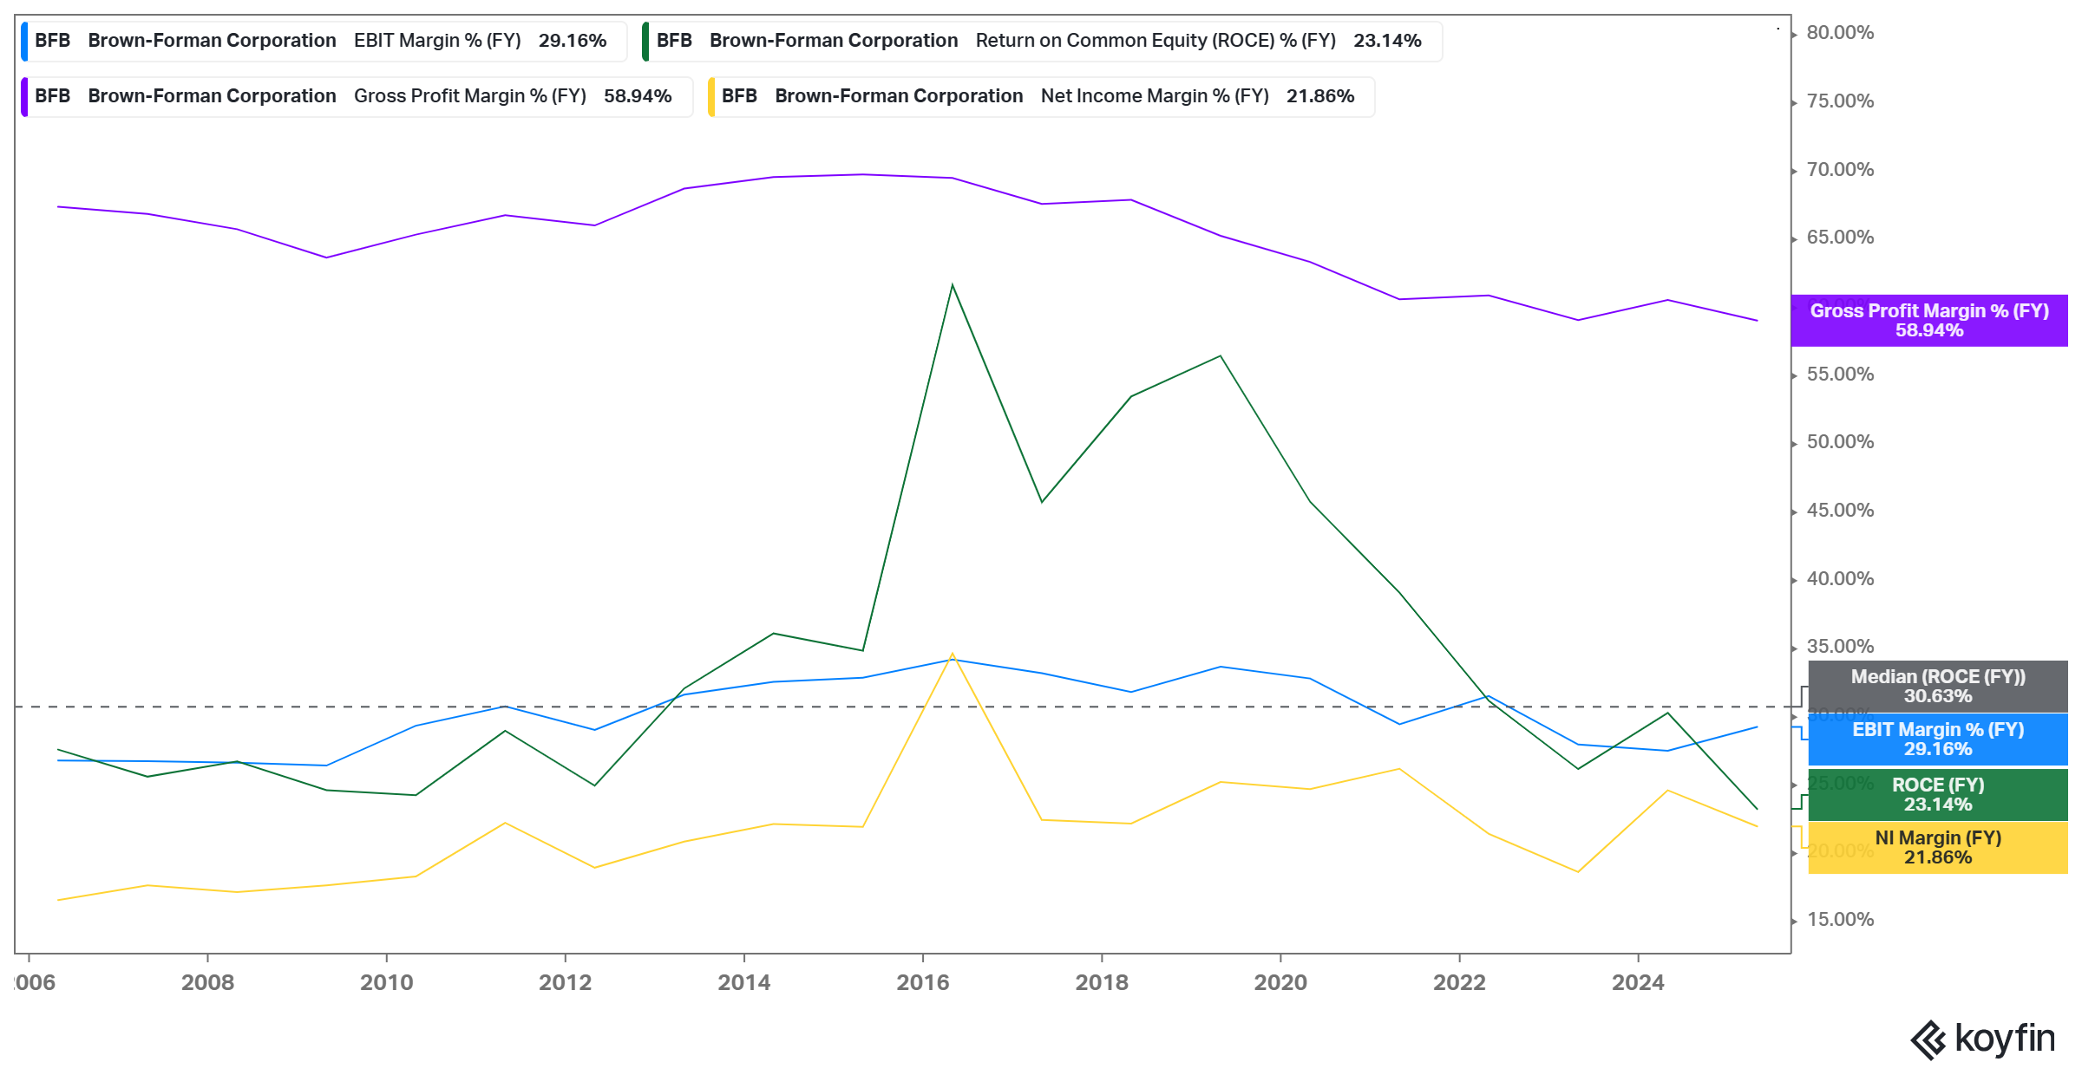Click the 23.14% value in ROCE legend
Viewport: 2082px width, 1075px height.
click(1387, 41)
